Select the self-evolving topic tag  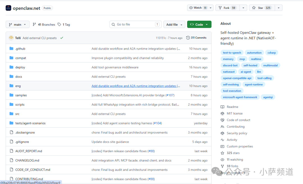231,85
